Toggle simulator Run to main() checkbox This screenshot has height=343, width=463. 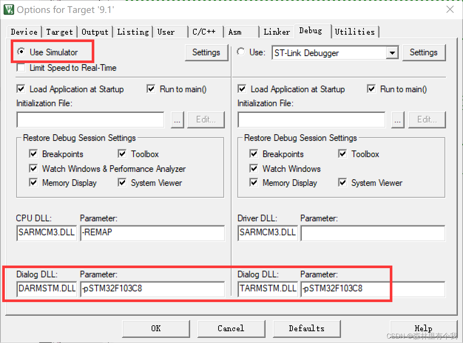(151, 89)
